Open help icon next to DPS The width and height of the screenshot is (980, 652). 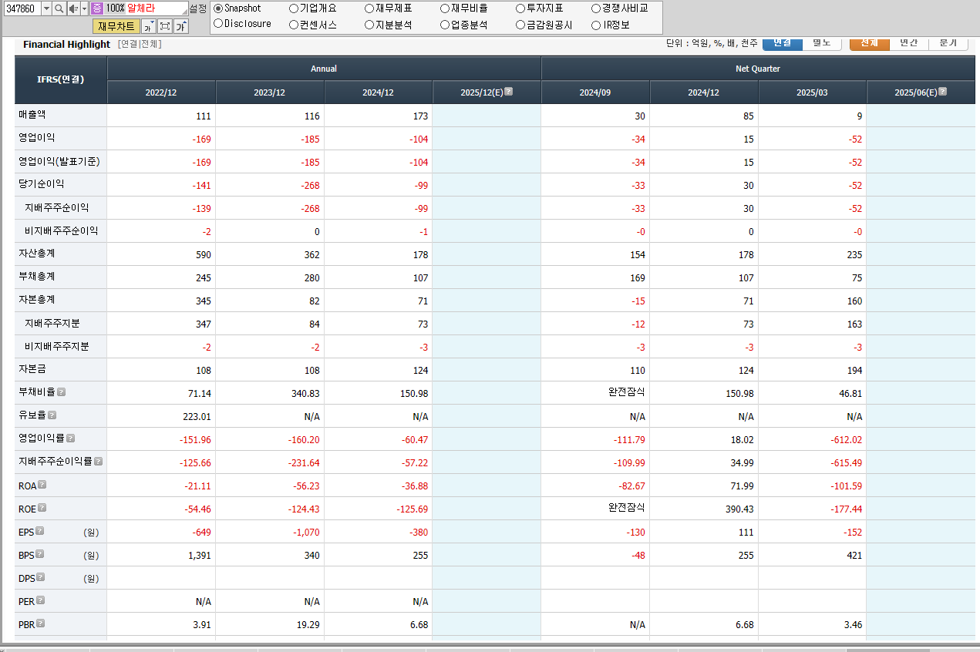point(40,576)
